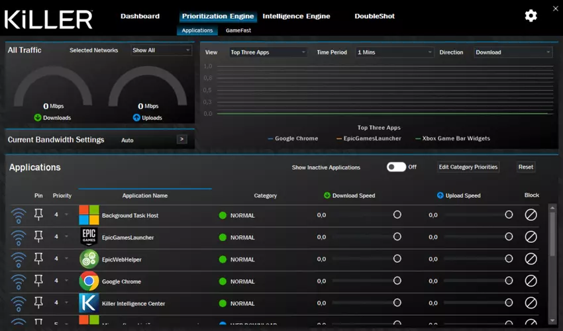Block EpicGamesLauncher with the block icon
Viewport: 563px width, 331px height.
(531, 237)
